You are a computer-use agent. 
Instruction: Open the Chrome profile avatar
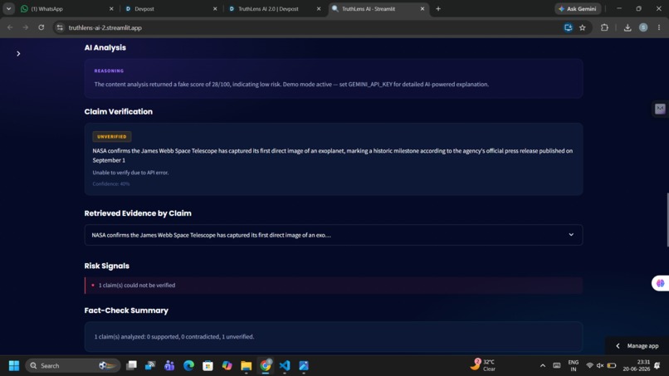click(643, 27)
